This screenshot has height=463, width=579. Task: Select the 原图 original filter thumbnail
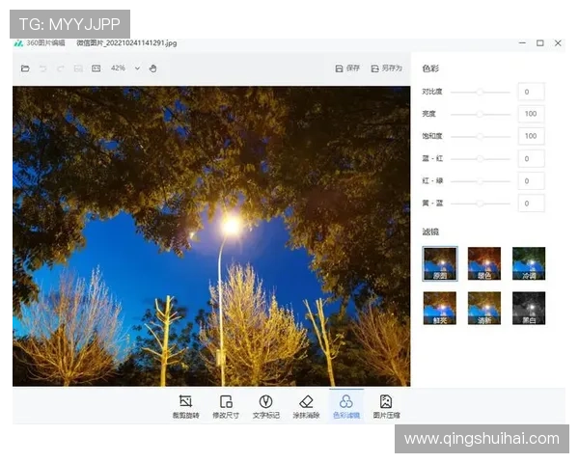(x=440, y=263)
